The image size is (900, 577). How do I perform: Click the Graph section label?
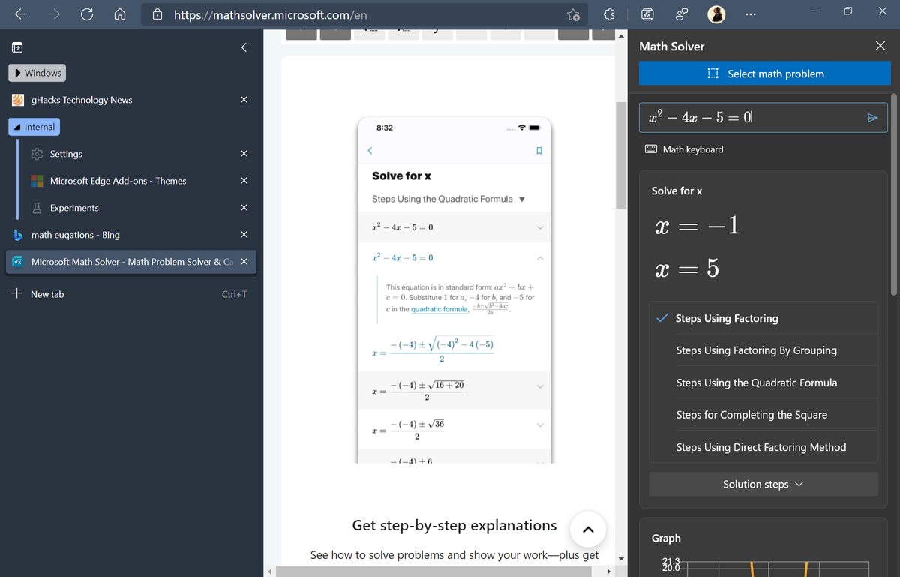(666, 538)
